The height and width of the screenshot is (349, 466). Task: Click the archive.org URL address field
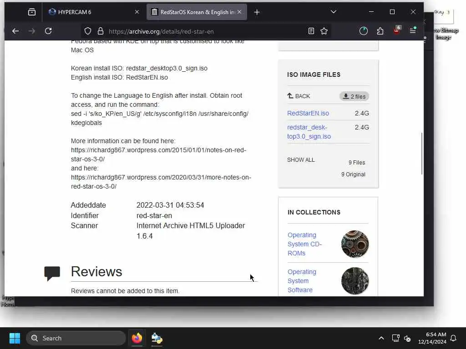[205, 31]
